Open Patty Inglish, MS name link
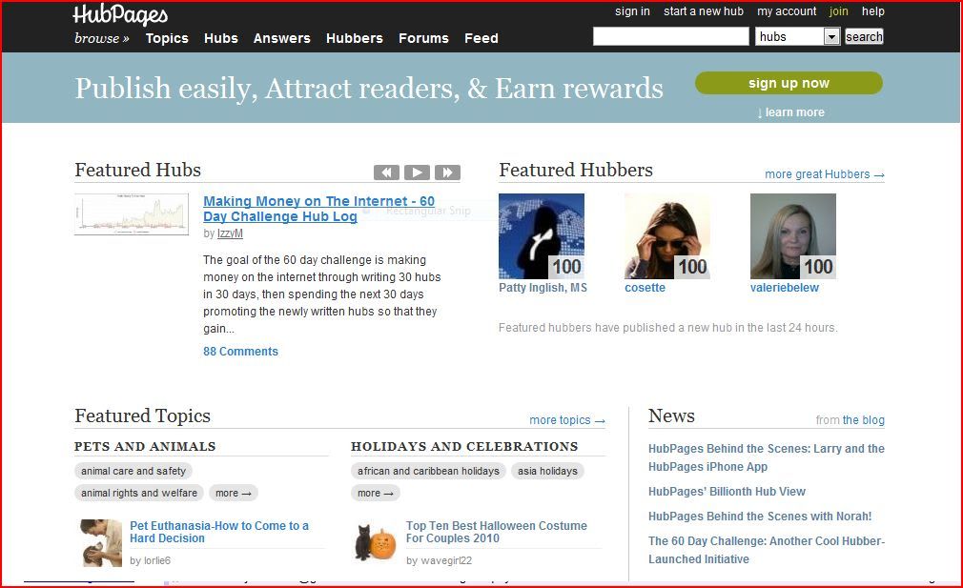The width and height of the screenshot is (963, 588). (543, 287)
